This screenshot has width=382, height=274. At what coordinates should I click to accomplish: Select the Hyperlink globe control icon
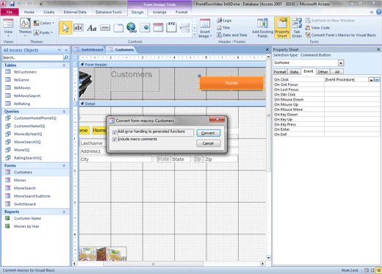point(131,28)
